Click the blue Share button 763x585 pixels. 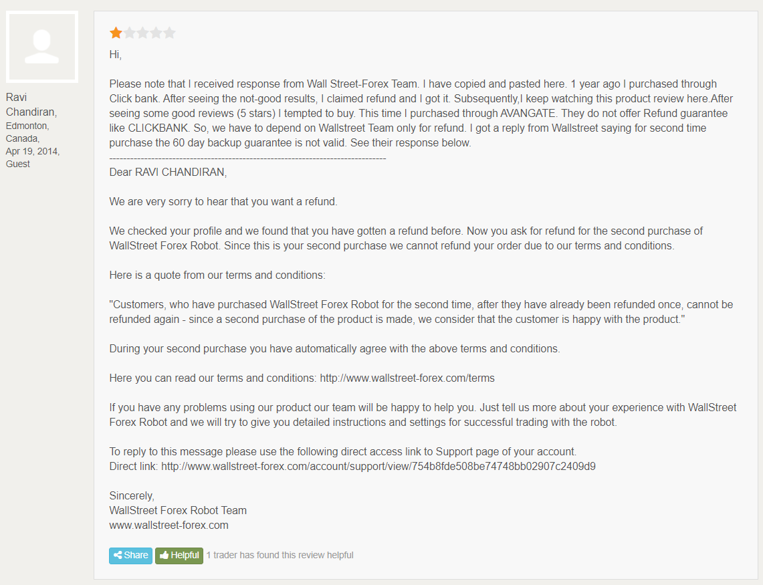point(130,556)
